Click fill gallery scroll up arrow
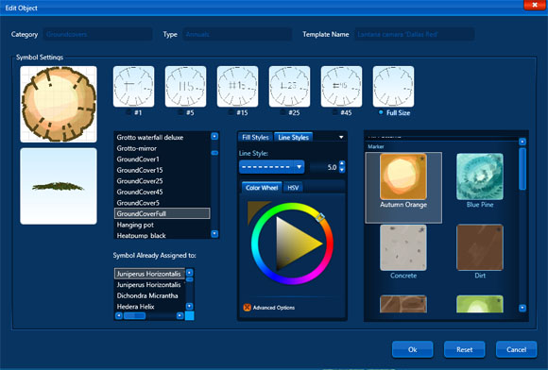This screenshot has width=548, height=370. point(522,142)
